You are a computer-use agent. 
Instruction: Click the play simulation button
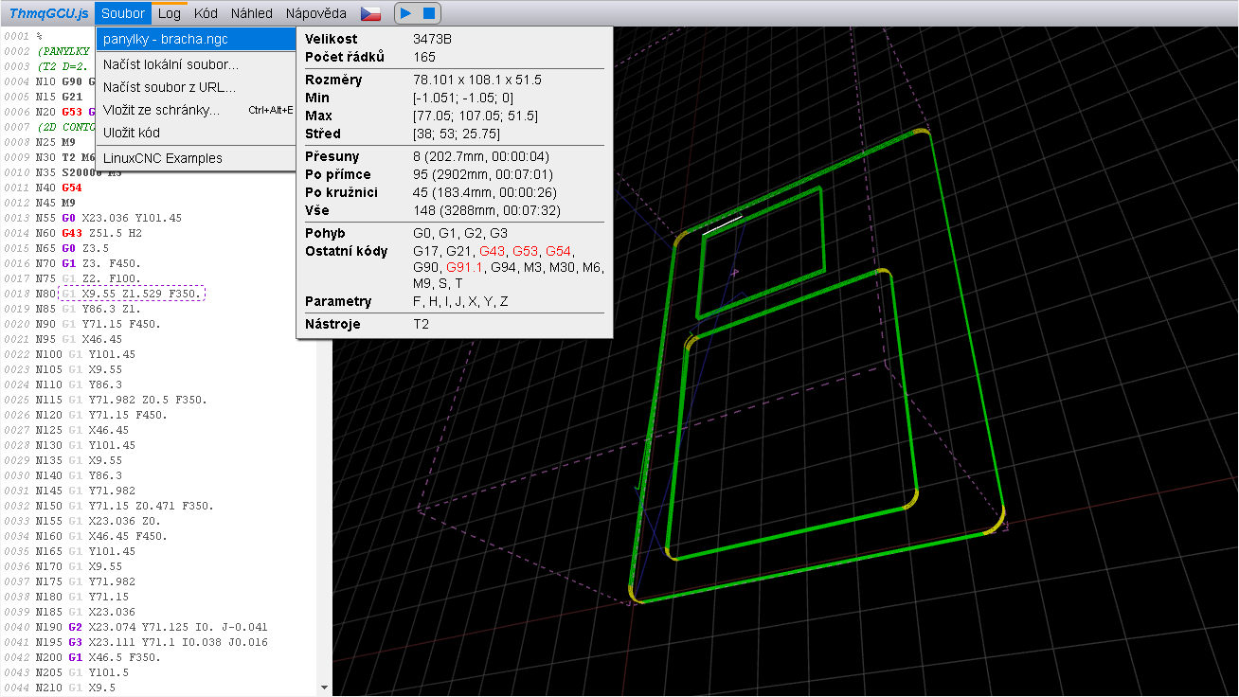(405, 13)
